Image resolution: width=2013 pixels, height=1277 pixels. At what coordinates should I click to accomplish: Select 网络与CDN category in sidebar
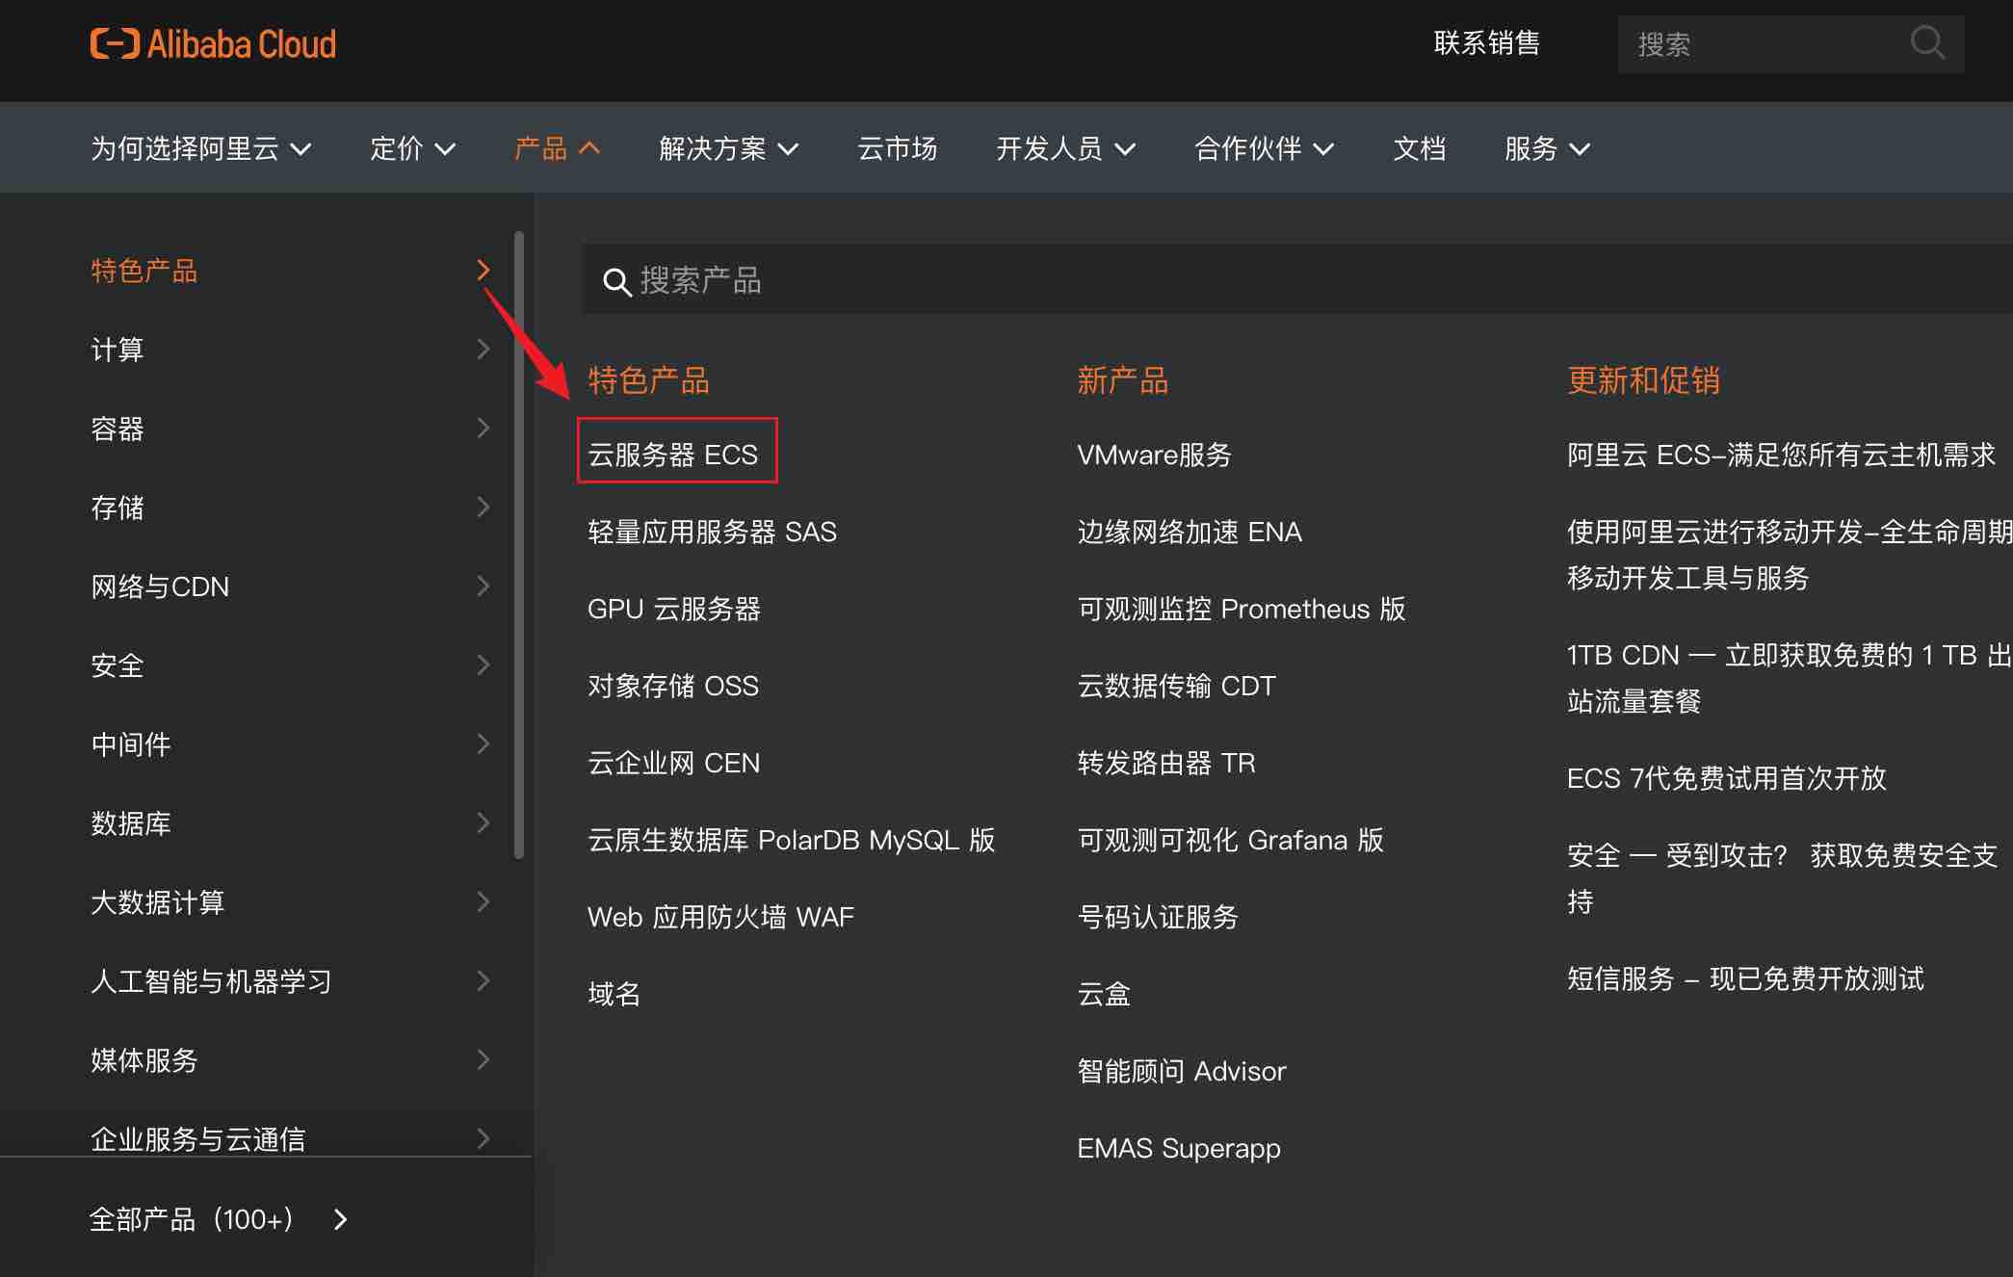(x=291, y=586)
